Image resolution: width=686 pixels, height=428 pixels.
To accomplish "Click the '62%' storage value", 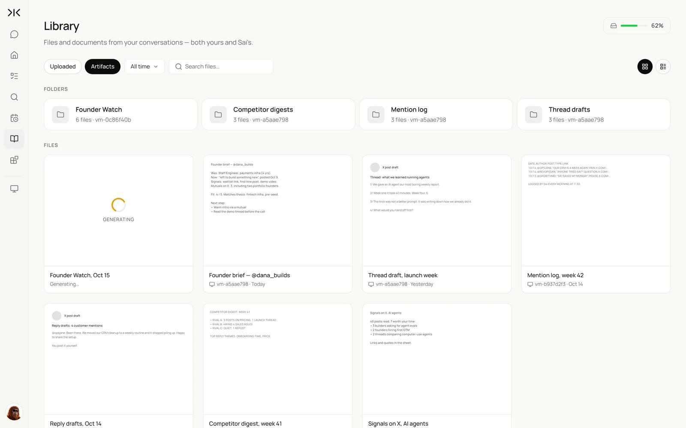I will (x=657, y=26).
